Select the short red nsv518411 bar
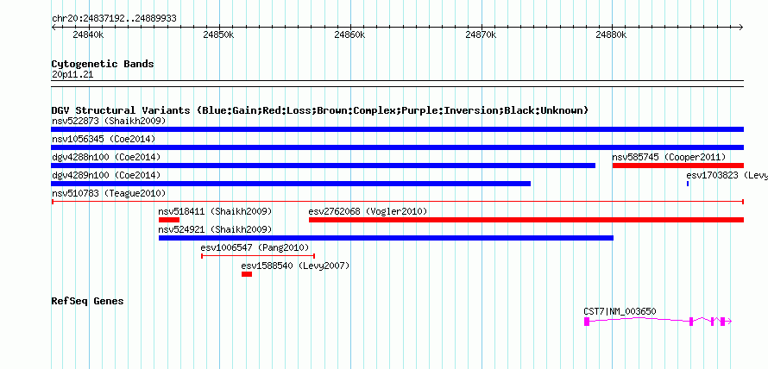 pyautogui.click(x=169, y=220)
